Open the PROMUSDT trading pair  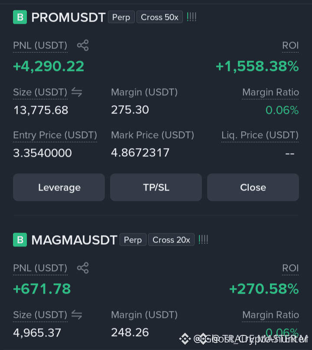point(68,17)
